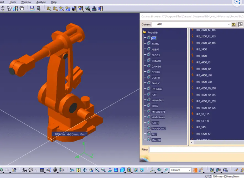The image size is (244, 178).
Task: Open the shading mode dropdown arrow
Action: 132,172
